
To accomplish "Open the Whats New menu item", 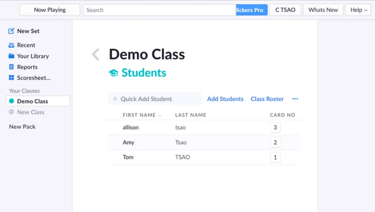I will click(323, 10).
